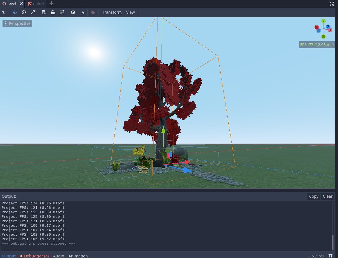Open the Perspective viewport options menu

tap(17, 23)
